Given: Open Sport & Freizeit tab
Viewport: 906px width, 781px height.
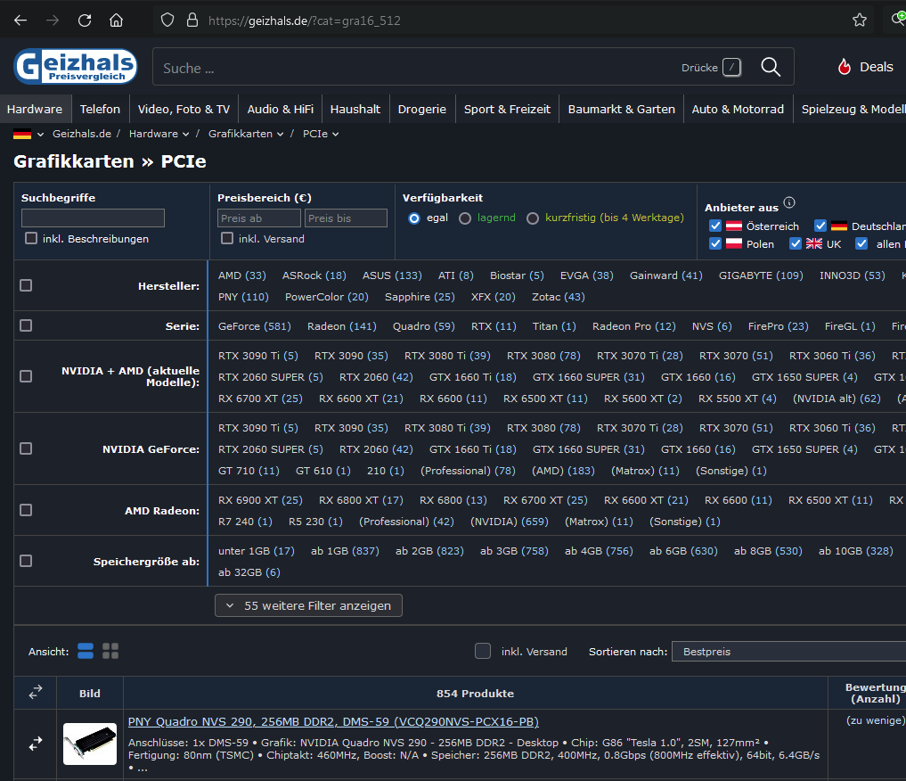Looking at the screenshot, I should [507, 110].
